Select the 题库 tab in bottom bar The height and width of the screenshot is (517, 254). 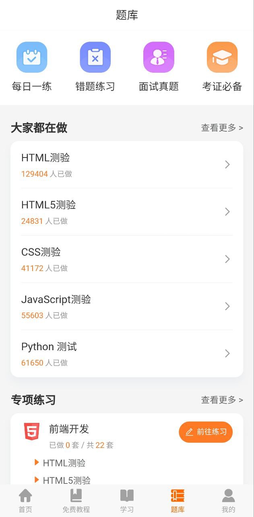(178, 501)
